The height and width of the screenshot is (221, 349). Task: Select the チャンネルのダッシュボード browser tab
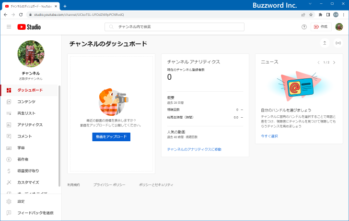pyautogui.click(x=31, y=6)
